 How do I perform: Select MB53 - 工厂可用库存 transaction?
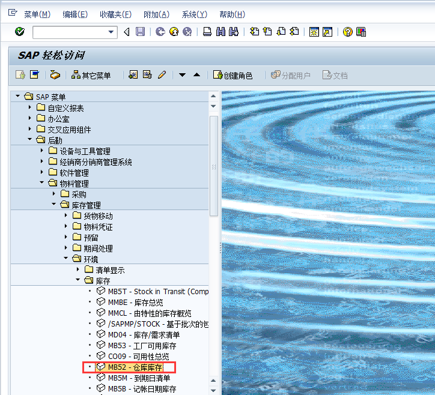click(142, 346)
